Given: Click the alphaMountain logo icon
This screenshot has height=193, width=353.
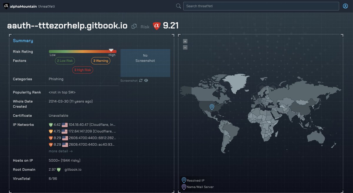Looking at the screenshot, I should tap(6, 6).
